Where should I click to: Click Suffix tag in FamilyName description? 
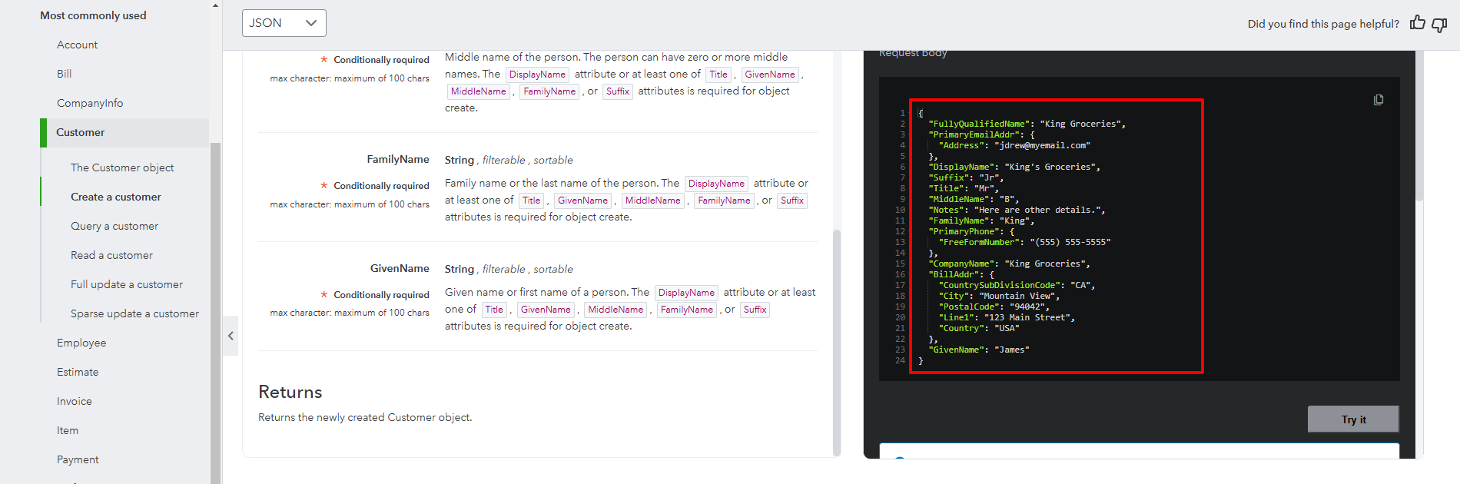point(792,201)
